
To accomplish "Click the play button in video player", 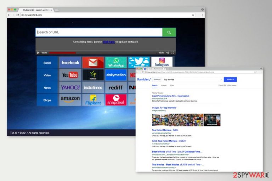I will [38, 53].
